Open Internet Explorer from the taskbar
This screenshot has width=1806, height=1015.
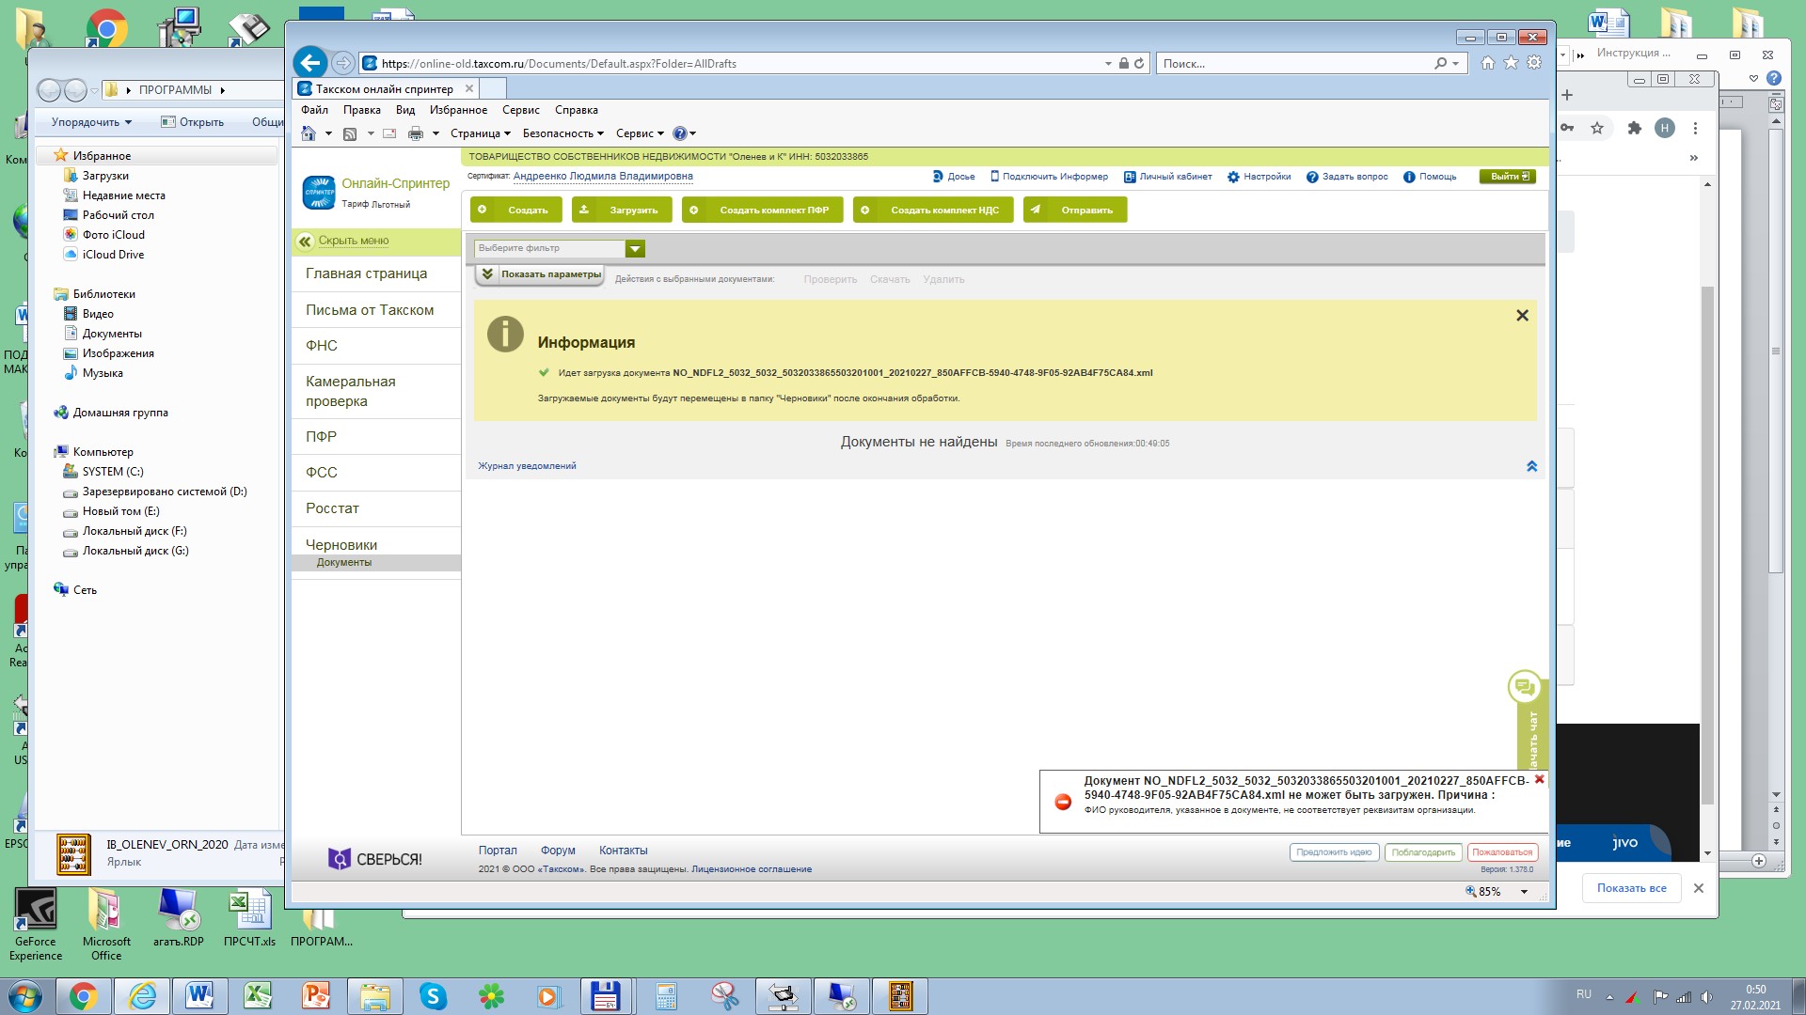point(142,996)
